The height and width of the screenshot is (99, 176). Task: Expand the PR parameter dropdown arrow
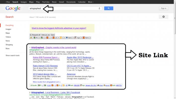39,38
